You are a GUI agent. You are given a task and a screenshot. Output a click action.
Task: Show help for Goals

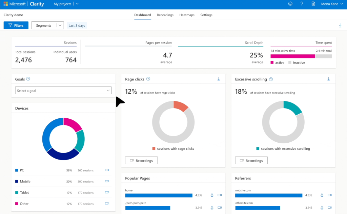coord(28,79)
